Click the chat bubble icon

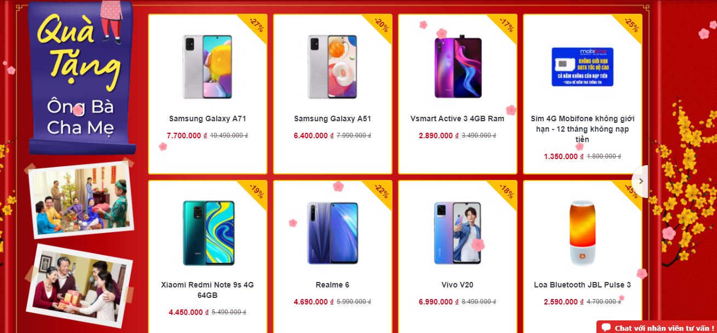tap(606, 328)
